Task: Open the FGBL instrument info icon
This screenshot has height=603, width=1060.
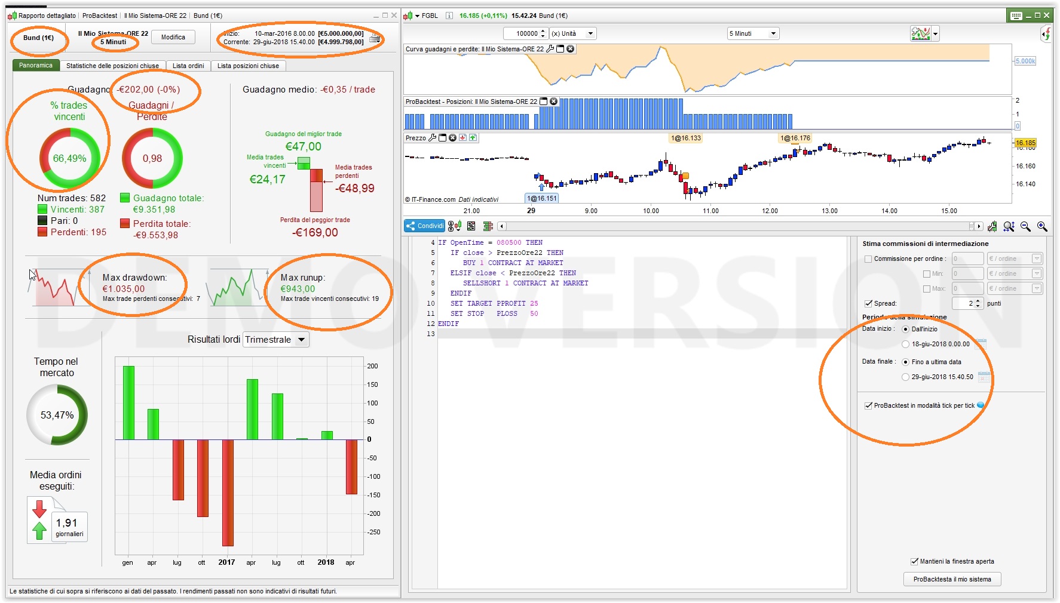Action: click(x=449, y=16)
